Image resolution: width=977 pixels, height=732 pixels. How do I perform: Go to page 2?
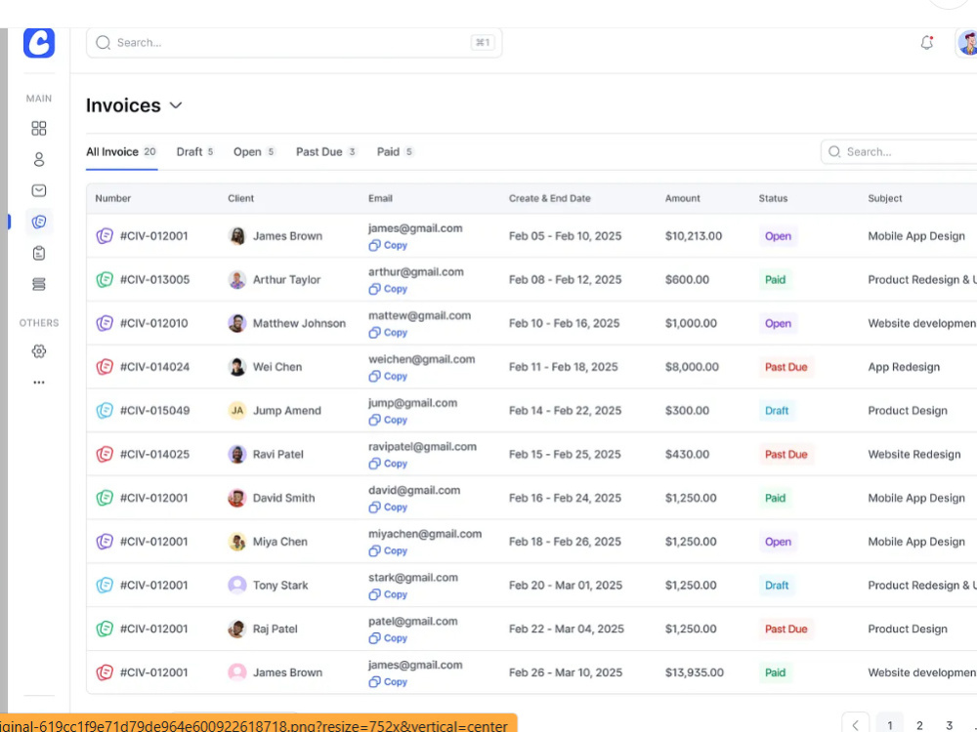click(x=919, y=725)
